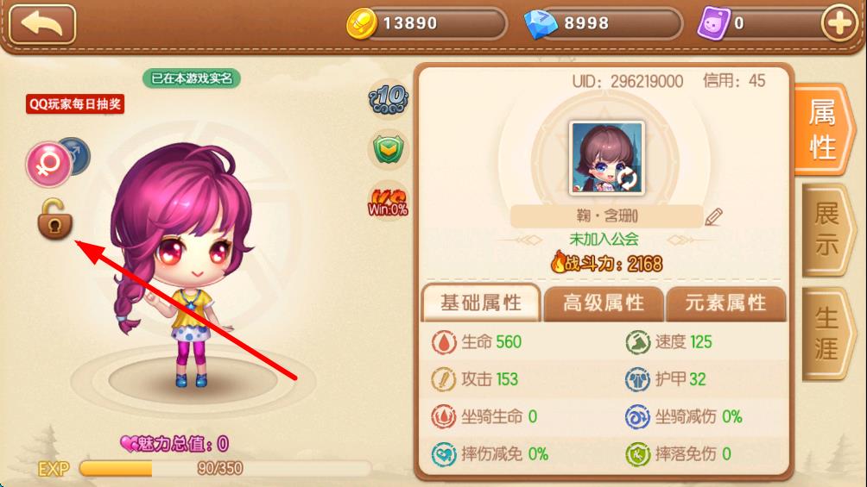Select the pink female gender toggle
The width and height of the screenshot is (867, 487).
point(48,164)
